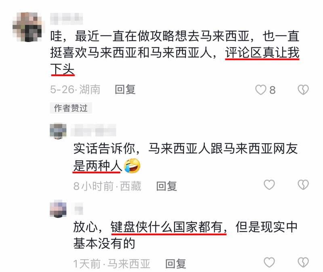Tap the like count 8
This screenshot has width=323, height=272.
point(272,90)
